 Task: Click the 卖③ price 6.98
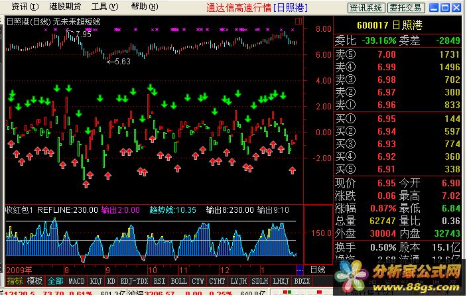coord(387,80)
